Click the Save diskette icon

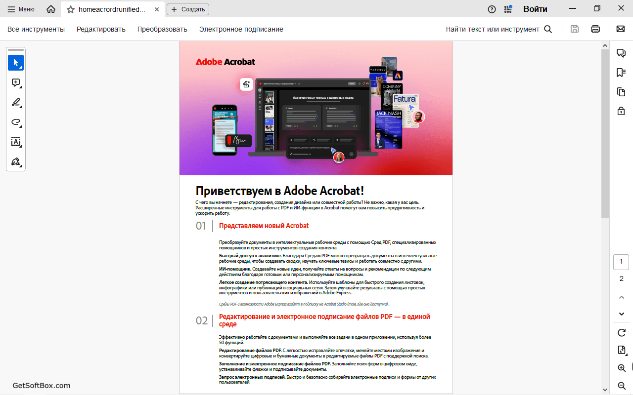click(x=575, y=29)
